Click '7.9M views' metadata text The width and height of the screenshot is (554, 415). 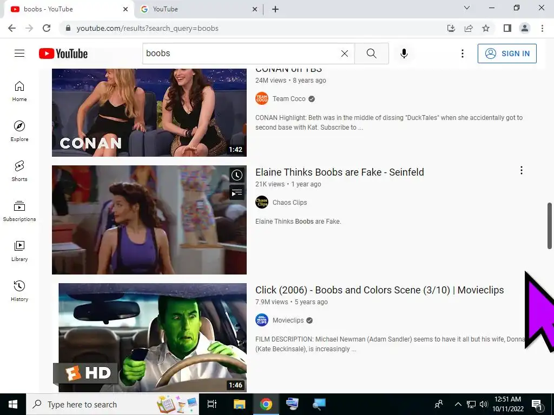(x=272, y=302)
